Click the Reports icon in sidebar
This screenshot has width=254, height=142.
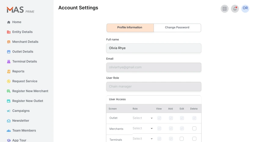pos(9,71)
